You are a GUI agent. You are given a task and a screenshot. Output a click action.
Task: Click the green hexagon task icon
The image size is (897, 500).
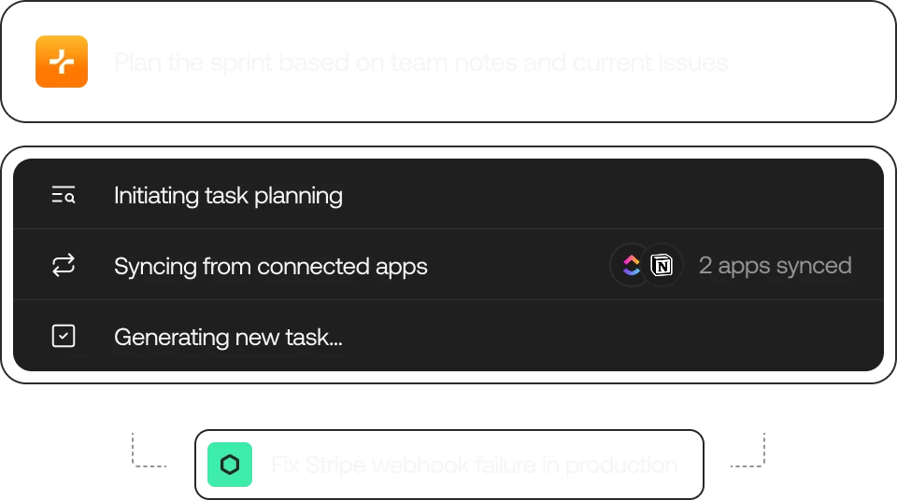230,465
